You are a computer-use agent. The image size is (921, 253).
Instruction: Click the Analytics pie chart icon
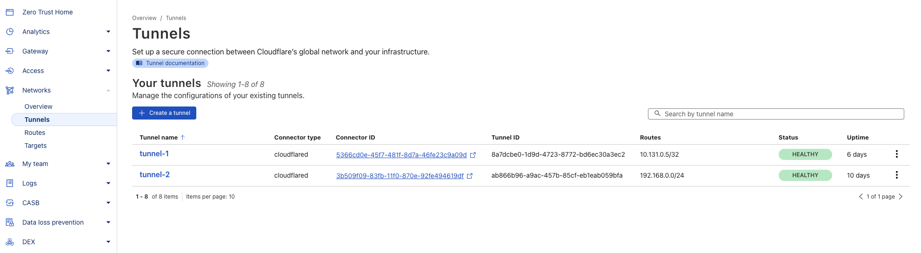coord(10,32)
